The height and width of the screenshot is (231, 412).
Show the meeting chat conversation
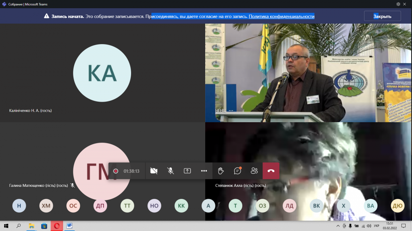click(237, 171)
